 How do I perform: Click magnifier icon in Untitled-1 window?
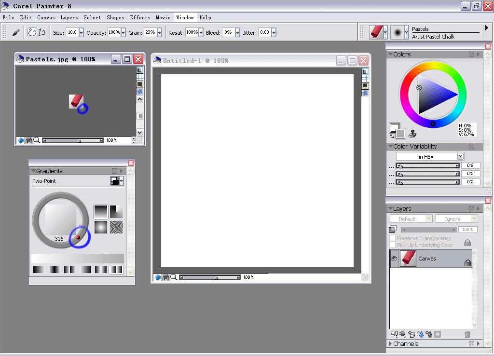pos(174,277)
